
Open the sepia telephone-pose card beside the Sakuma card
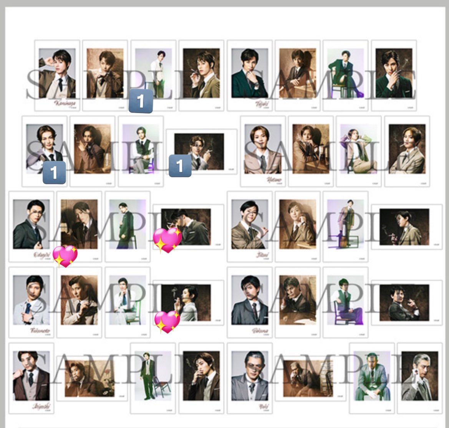click(298, 302)
